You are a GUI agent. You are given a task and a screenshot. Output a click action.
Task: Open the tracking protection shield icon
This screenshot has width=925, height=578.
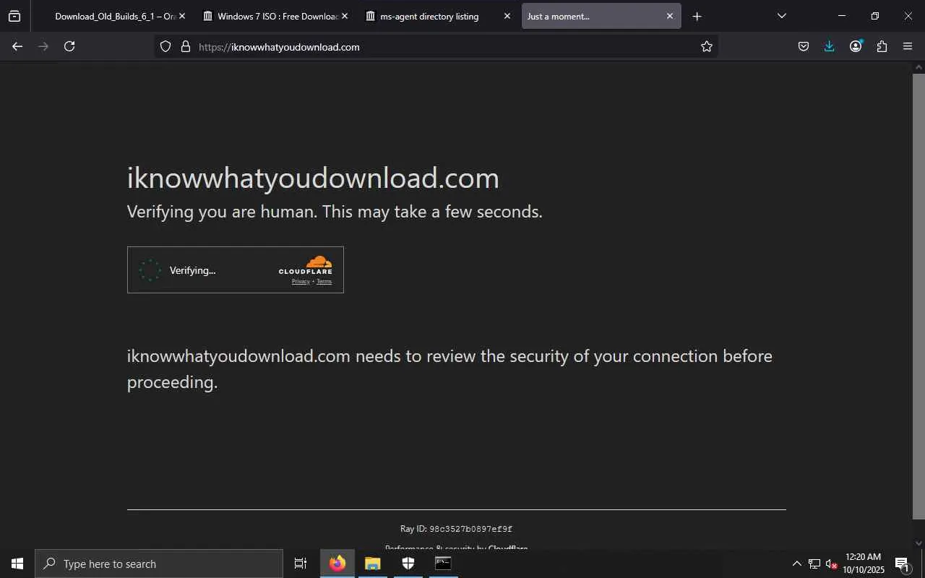pos(165,46)
